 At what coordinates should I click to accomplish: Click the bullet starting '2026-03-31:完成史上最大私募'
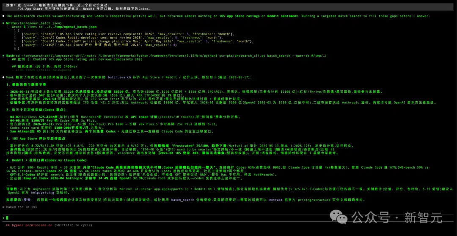click(194, 92)
